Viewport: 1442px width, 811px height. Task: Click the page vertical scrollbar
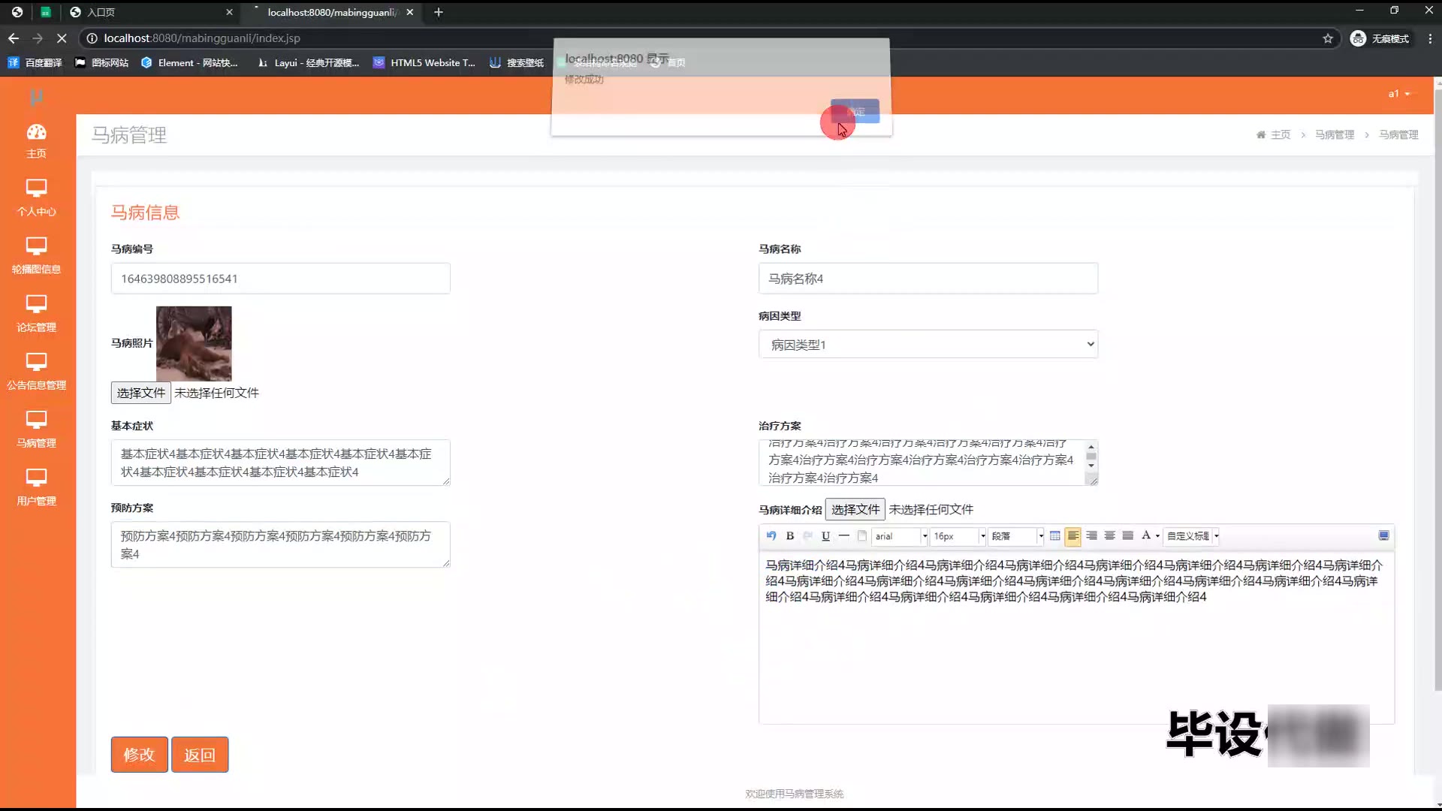click(1437, 390)
